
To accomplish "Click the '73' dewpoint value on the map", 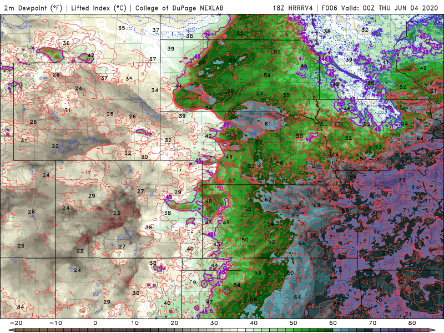I will click(402, 180).
